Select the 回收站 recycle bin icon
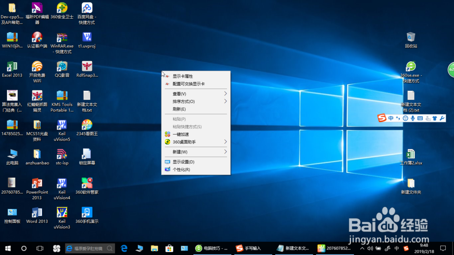 411,40
